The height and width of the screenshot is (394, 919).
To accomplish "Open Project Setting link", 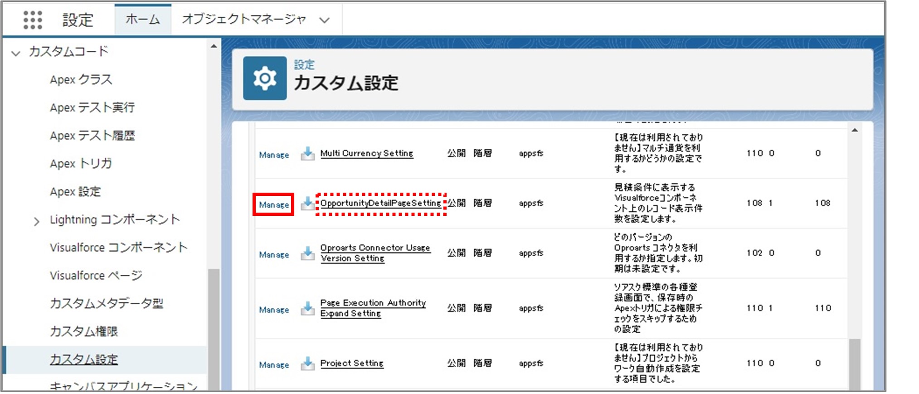I will coord(352,363).
